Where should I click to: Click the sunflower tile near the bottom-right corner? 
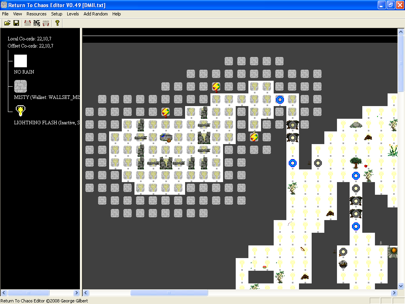(x=393, y=251)
